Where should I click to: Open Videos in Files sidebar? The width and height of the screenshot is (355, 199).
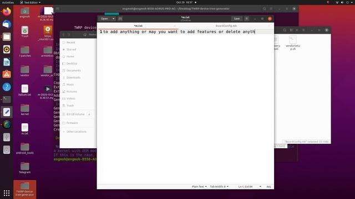coord(71,98)
